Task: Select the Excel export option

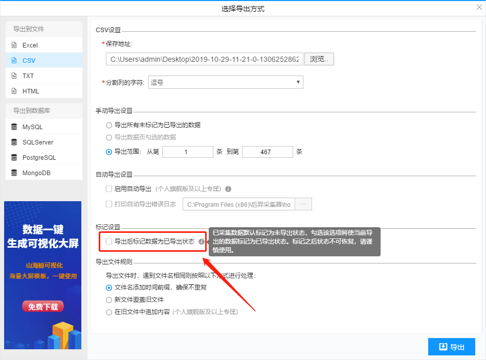Action: click(44, 45)
